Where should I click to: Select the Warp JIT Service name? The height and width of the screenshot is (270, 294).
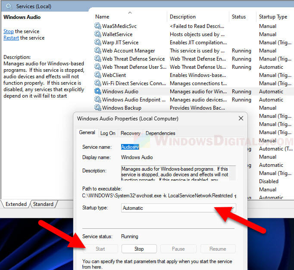coord(120,43)
